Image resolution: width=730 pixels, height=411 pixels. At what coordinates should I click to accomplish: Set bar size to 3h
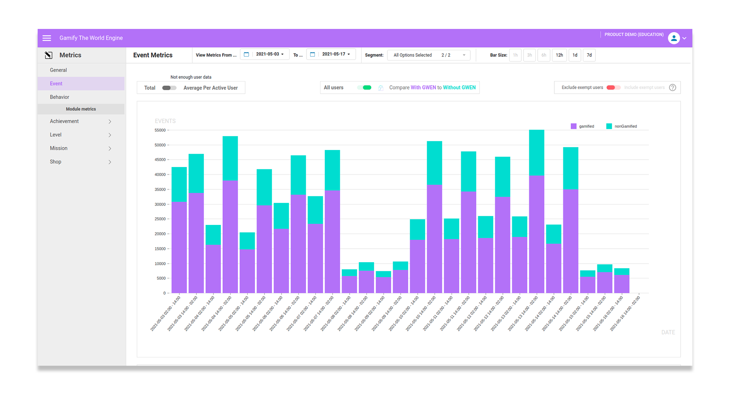529,55
